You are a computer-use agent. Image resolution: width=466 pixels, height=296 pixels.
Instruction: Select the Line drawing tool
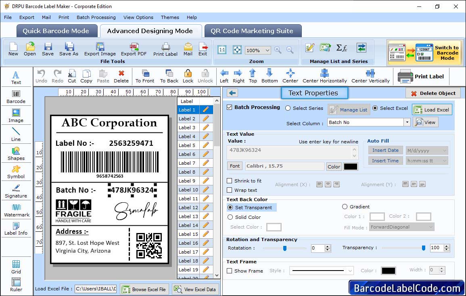pos(16,134)
